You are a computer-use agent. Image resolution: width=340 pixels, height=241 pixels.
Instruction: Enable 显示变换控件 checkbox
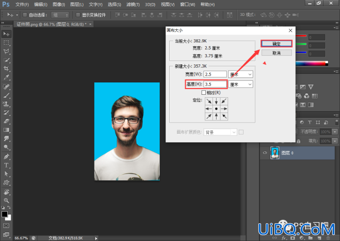coord(78,15)
